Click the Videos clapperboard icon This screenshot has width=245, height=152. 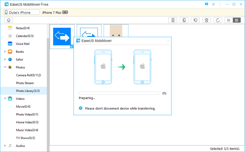10,98
